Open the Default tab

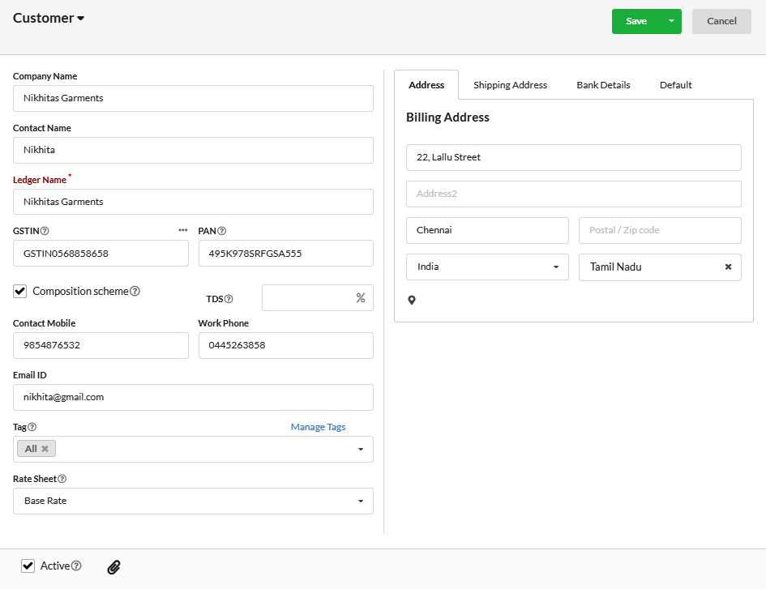[676, 85]
